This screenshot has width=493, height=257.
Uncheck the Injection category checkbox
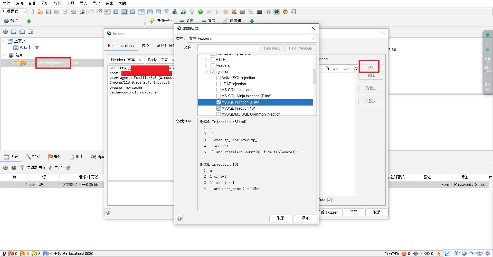pyautogui.click(x=213, y=72)
